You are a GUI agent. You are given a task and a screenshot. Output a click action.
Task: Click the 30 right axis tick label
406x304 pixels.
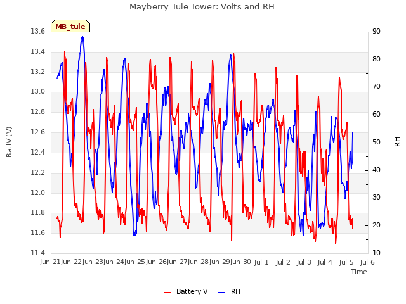tap(376, 198)
